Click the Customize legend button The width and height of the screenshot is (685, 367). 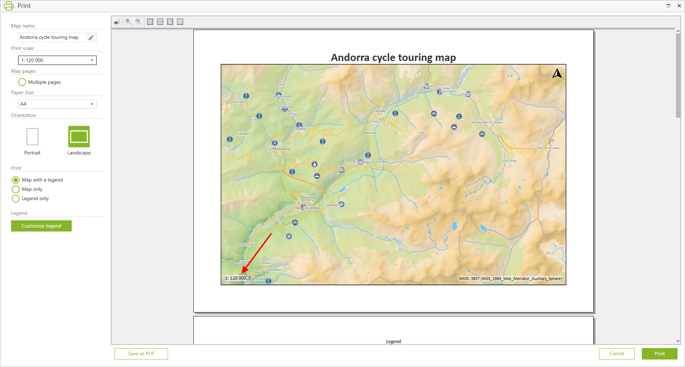pyautogui.click(x=41, y=226)
